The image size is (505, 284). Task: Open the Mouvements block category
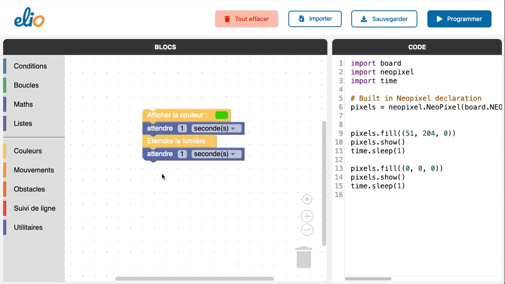point(34,170)
